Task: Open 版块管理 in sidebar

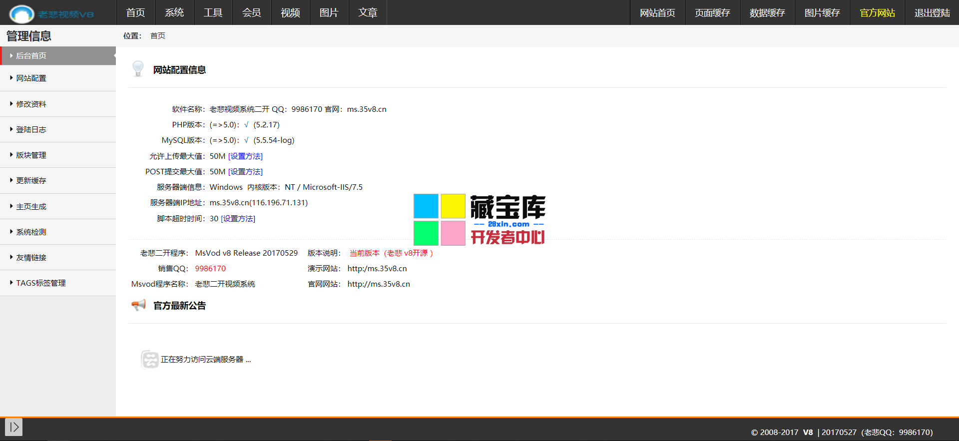Action: click(x=58, y=155)
